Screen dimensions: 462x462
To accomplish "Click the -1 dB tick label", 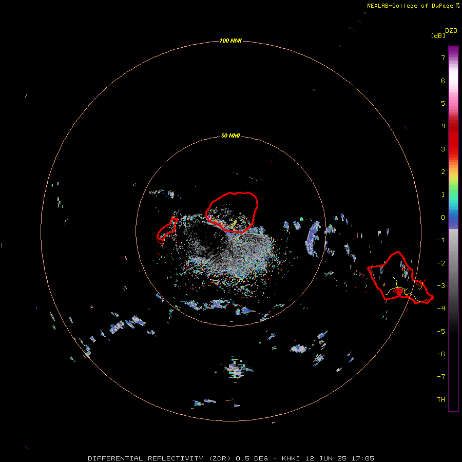I will [x=441, y=240].
